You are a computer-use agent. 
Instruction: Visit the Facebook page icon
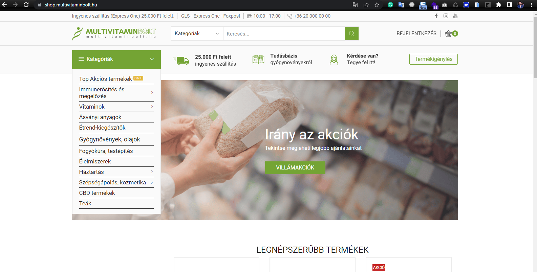[436, 16]
